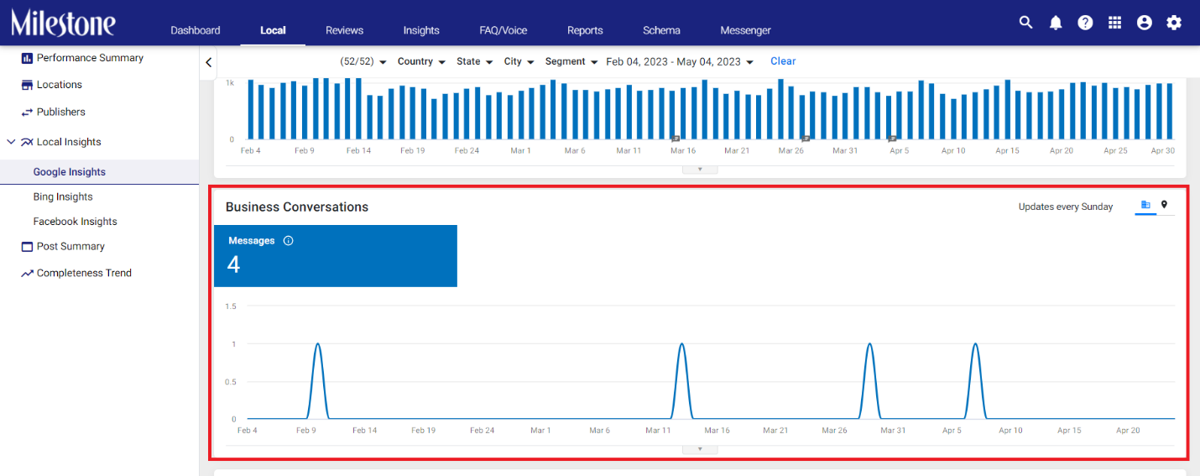Open Post Summary in sidebar

click(70, 246)
